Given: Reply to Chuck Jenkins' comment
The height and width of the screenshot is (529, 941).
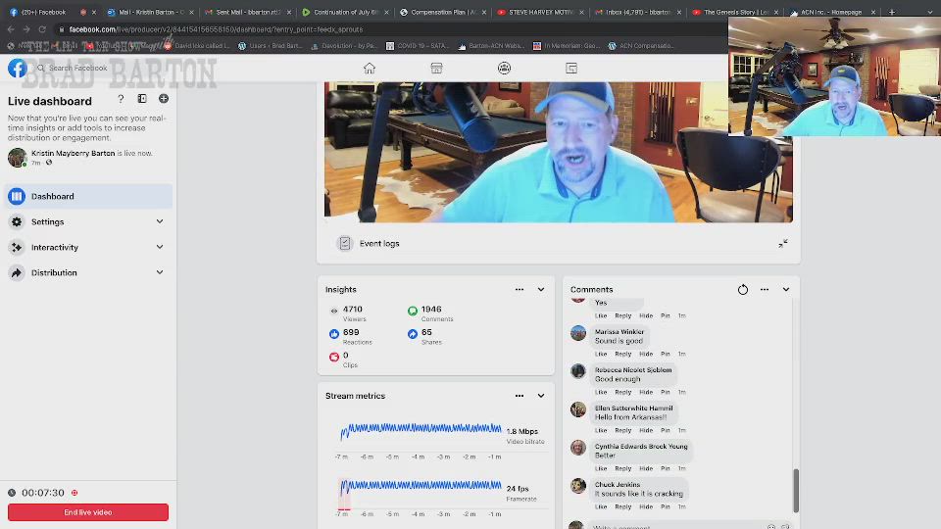Looking at the screenshot, I should click(x=622, y=506).
